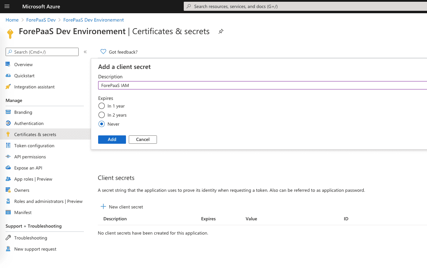Click the Manifest icon in sidebar
Screen dimensions: 427x268
point(8,212)
